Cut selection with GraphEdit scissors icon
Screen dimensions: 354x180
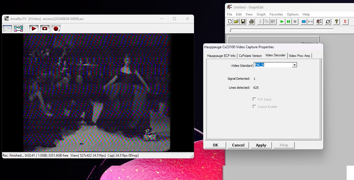[260, 21]
